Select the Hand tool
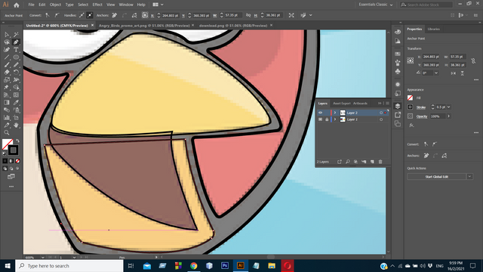Viewport: 483px width, 272px height. click(17, 125)
